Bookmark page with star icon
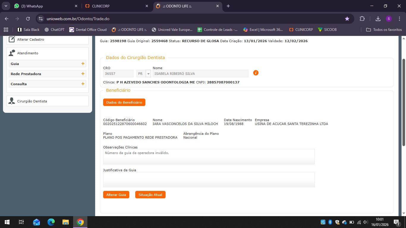Image resolution: width=406 pixels, height=228 pixels. [347, 19]
